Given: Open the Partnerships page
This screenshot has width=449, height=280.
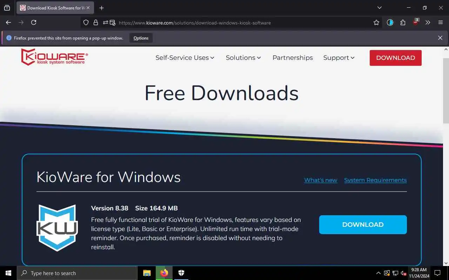Looking at the screenshot, I should [x=293, y=58].
